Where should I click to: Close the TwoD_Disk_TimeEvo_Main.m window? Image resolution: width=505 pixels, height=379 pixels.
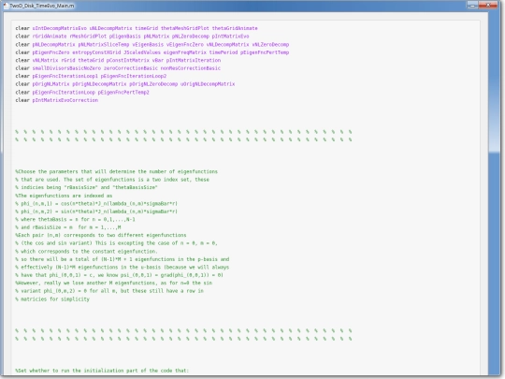click(487, 5)
